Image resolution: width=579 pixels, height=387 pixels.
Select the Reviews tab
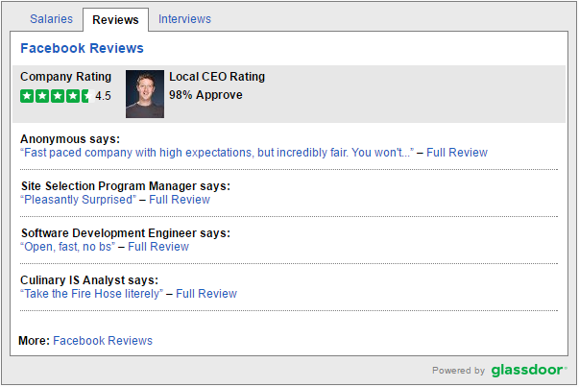point(115,19)
